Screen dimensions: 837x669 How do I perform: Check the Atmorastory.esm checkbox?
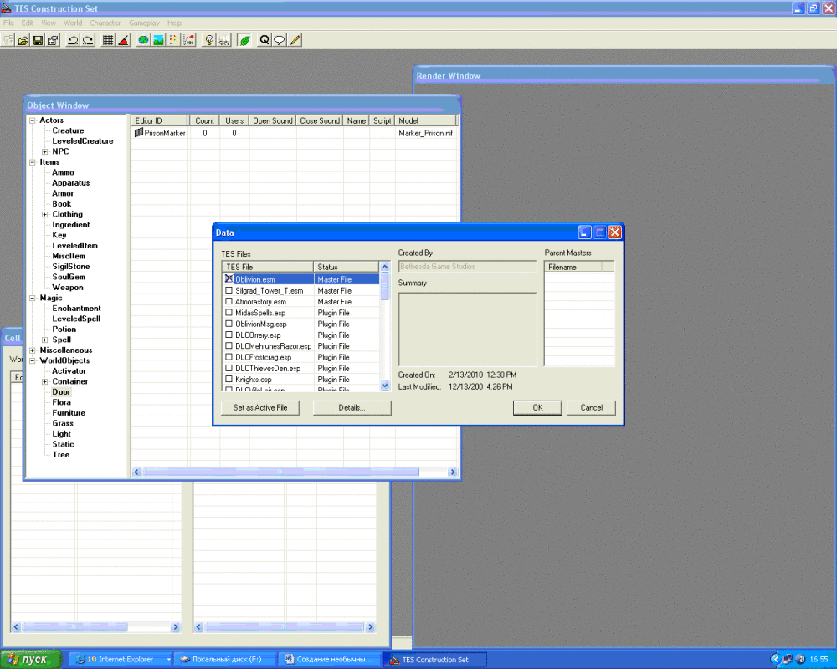[x=229, y=301]
